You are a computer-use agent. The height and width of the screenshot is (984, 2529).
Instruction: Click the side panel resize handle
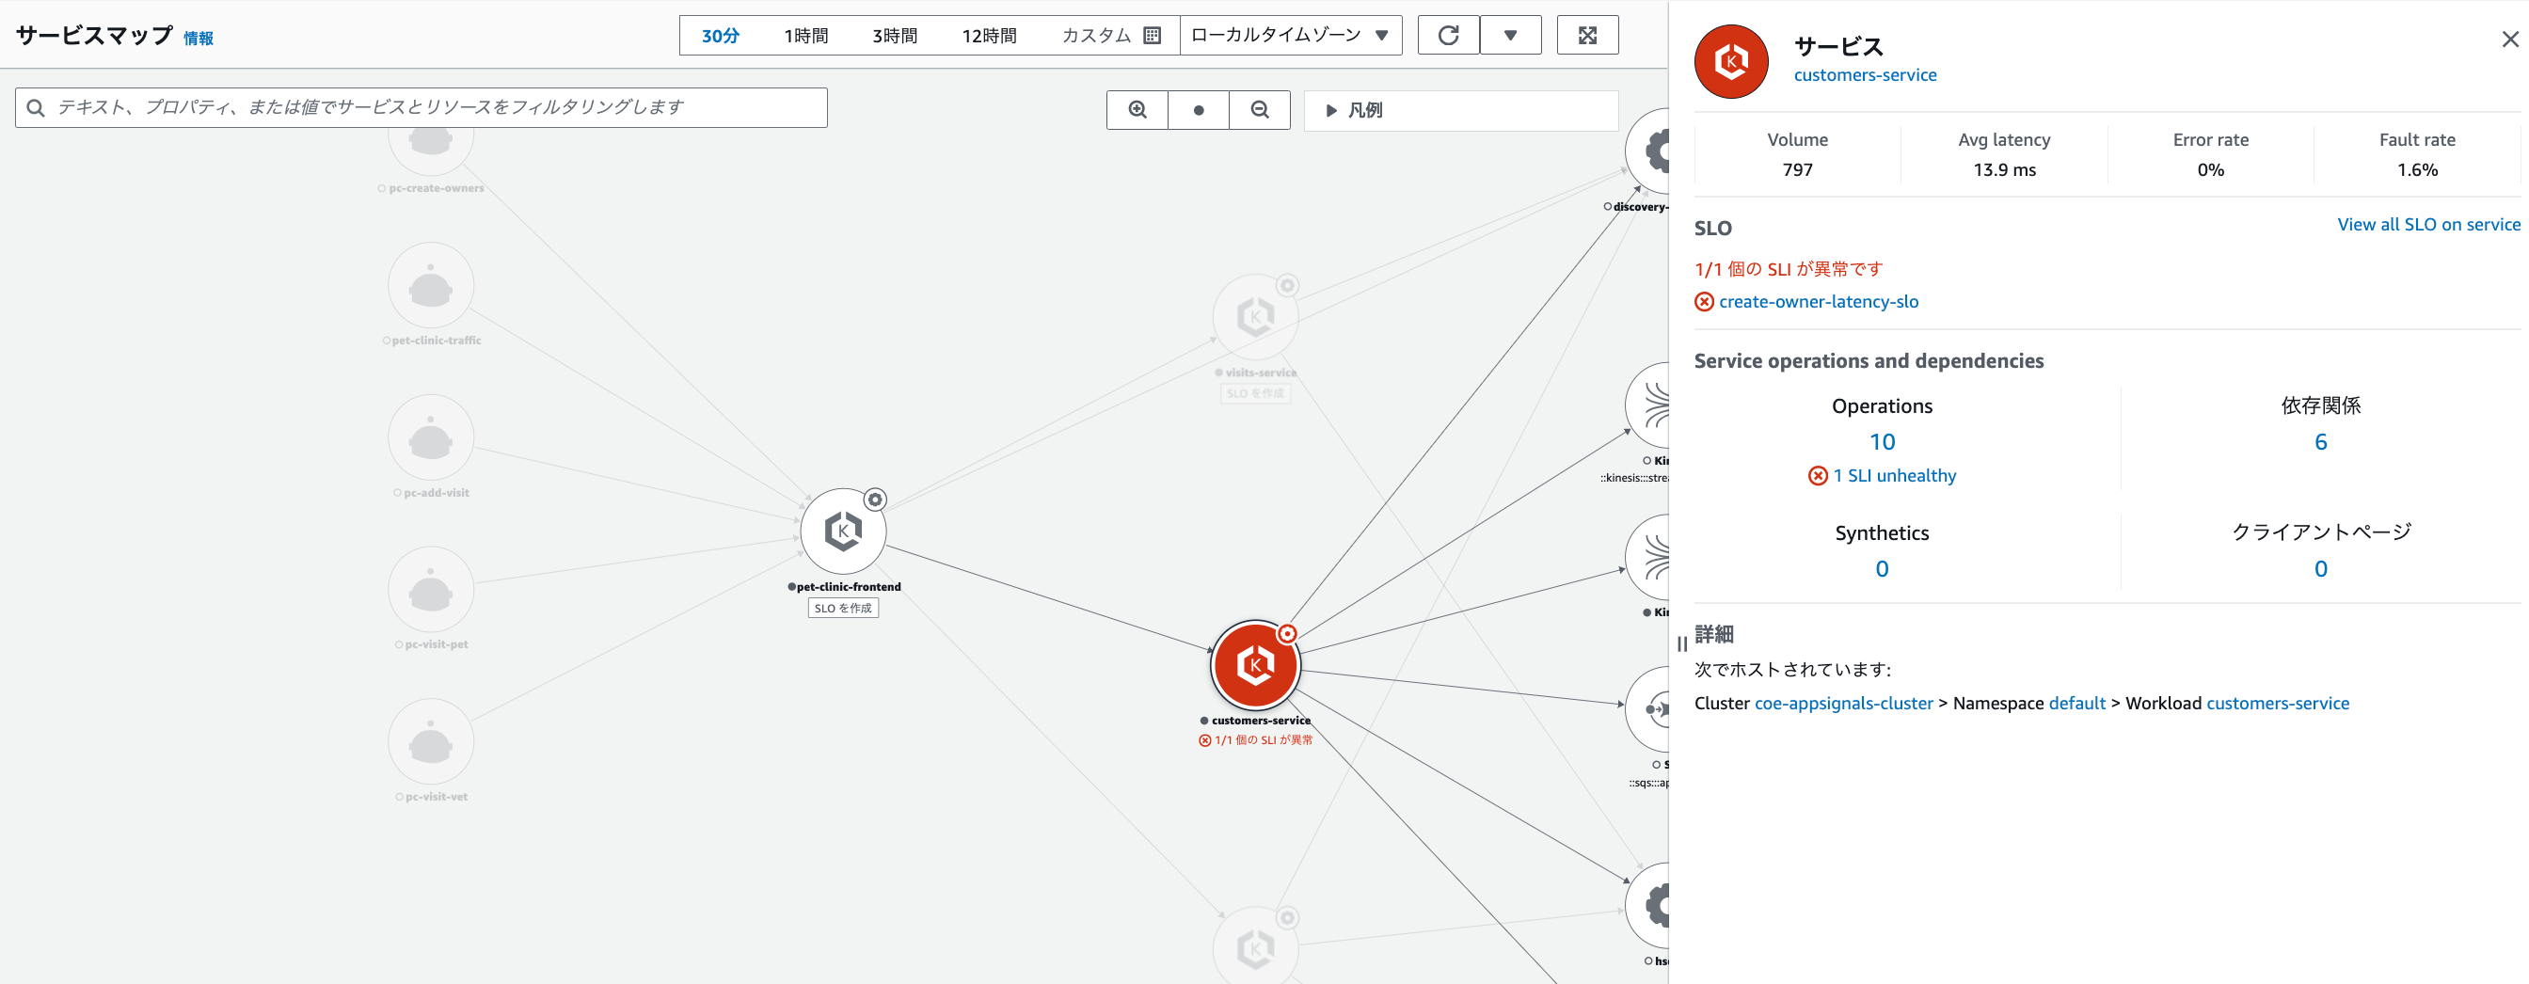point(1681,644)
